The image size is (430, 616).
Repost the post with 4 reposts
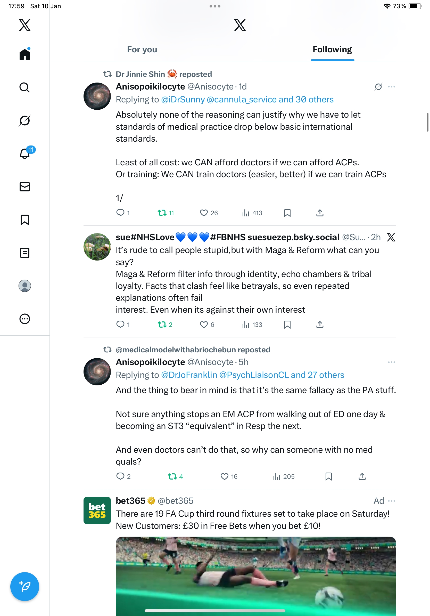172,476
